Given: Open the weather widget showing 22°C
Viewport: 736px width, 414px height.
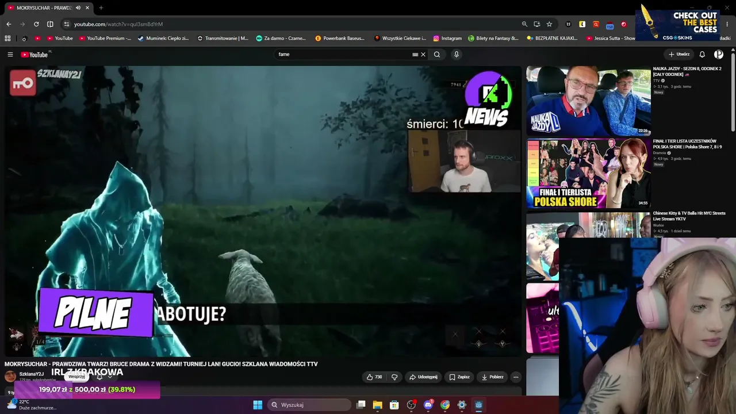Looking at the screenshot, I should pos(32,405).
